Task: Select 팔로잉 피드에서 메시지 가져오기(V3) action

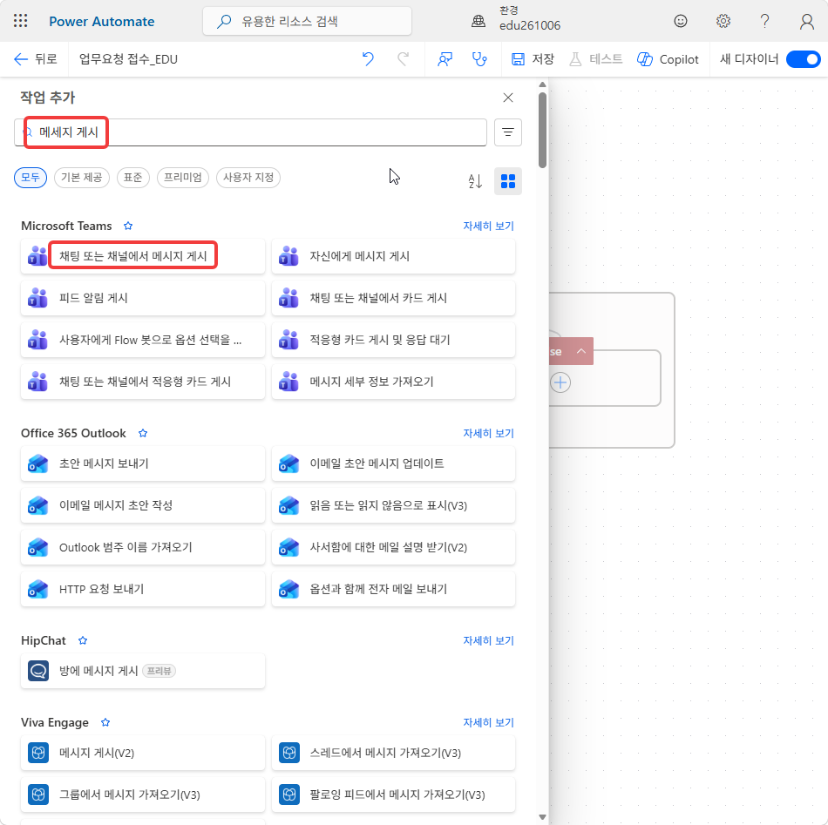Action: 393,795
